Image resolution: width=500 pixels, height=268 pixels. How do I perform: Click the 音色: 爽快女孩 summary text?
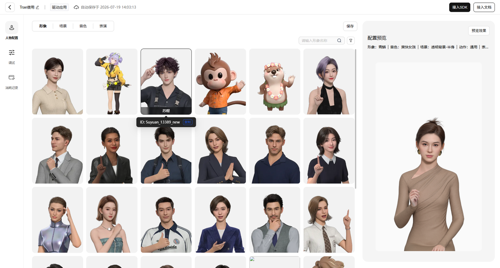point(403,47)
